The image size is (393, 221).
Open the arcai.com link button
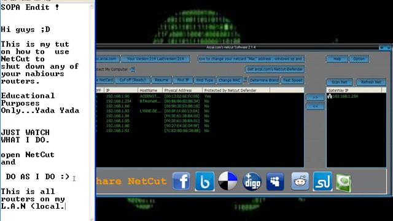point(108,59)
